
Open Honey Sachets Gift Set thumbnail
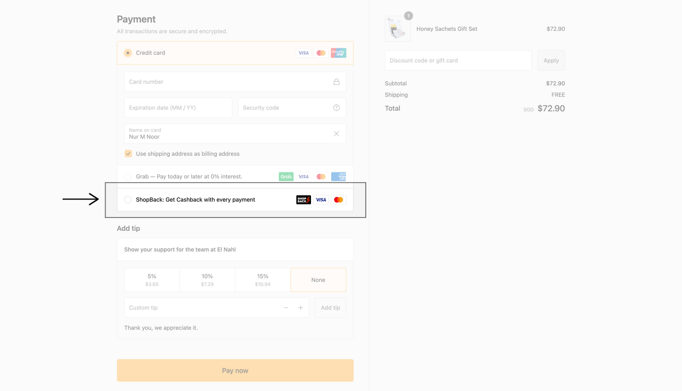click(398, 29)
